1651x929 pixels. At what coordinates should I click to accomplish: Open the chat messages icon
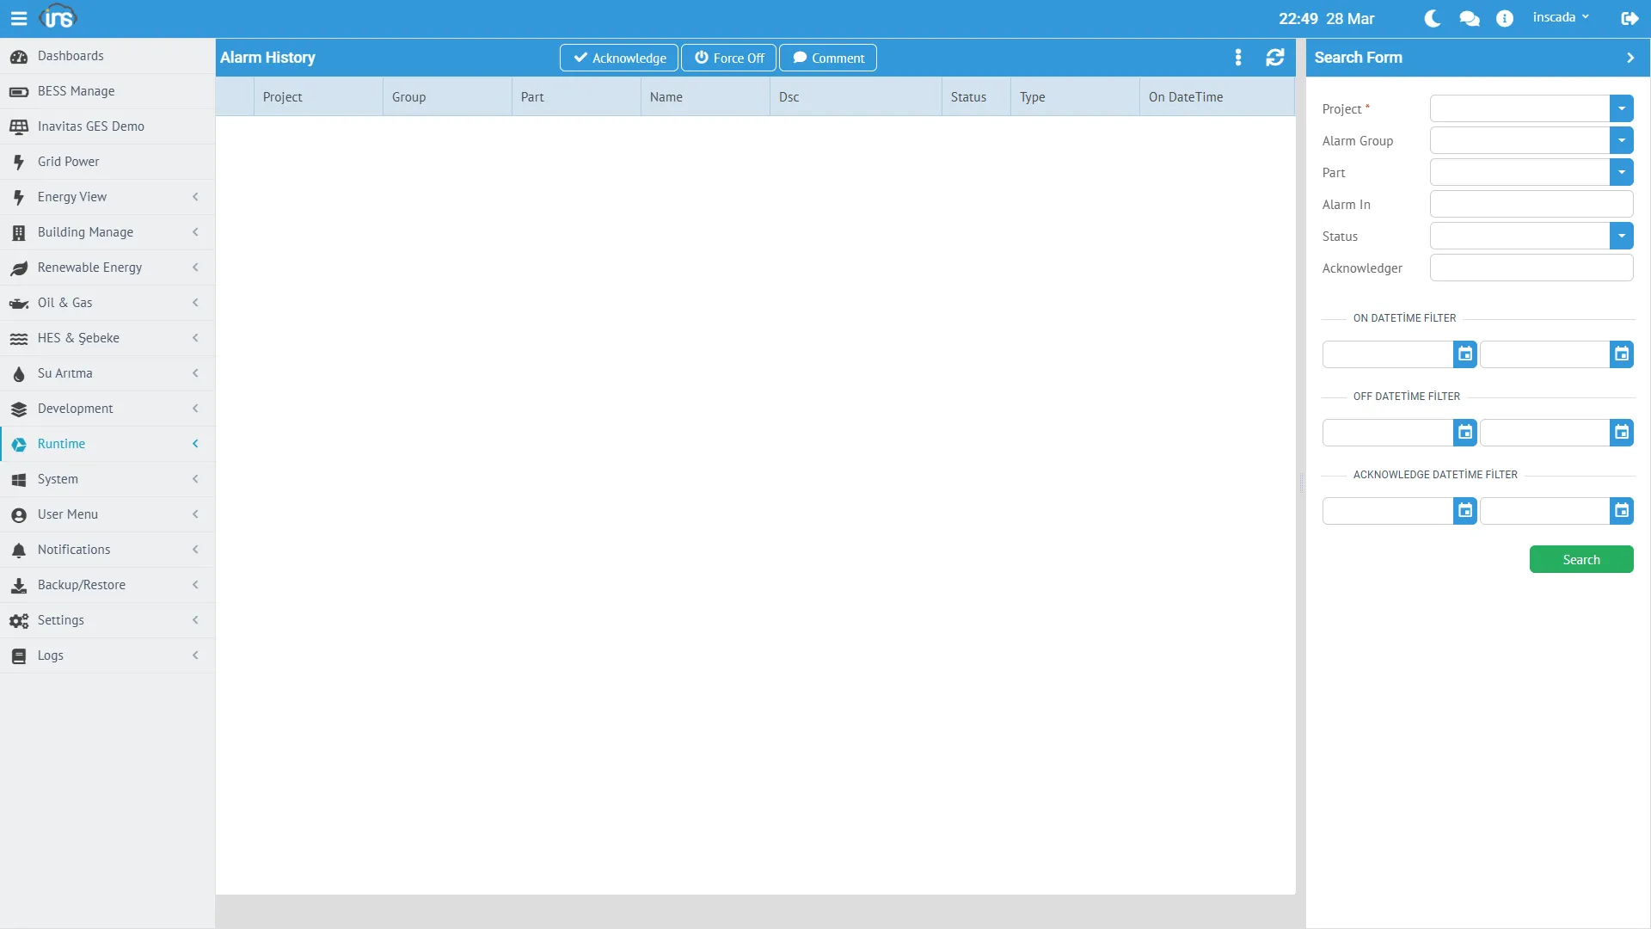coord(1469,19)
